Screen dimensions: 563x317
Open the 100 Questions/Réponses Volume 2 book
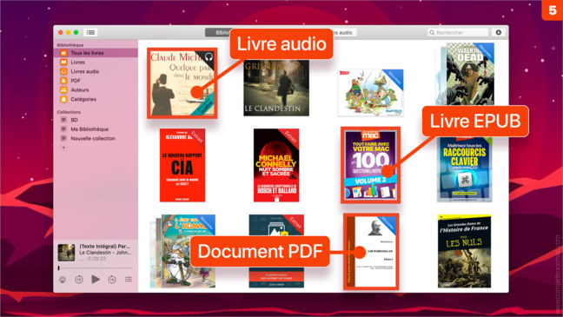click(370, 165)
